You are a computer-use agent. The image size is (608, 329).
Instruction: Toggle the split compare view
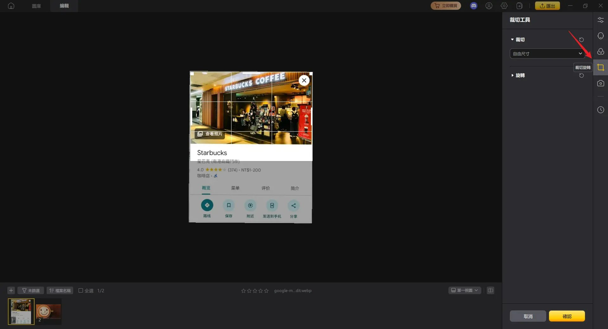tap(490, 290)
